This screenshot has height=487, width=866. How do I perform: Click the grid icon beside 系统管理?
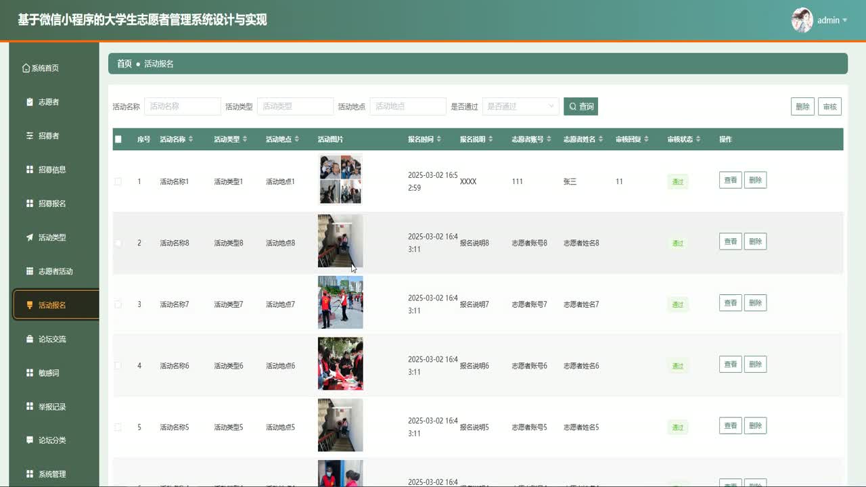click(x=30, y=474)
